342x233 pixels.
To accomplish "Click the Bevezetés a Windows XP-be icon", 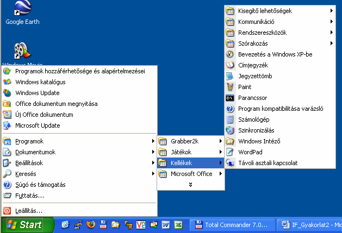I will pos(230,54).
